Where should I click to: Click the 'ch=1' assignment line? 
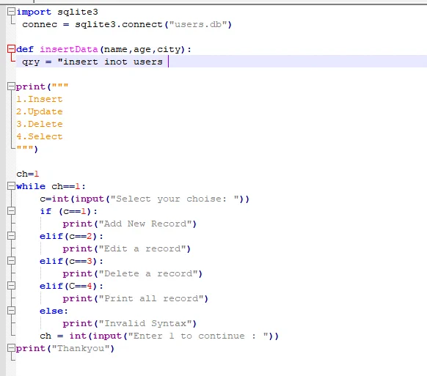28,174
